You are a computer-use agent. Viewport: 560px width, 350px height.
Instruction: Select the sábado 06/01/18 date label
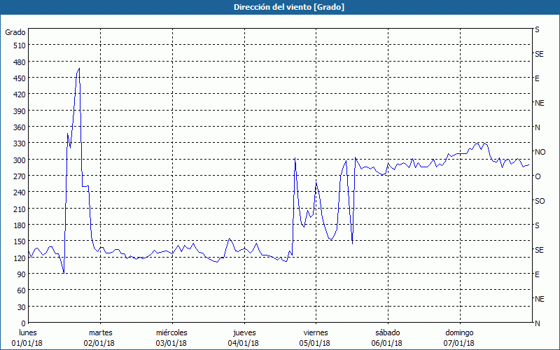(387, 337)
